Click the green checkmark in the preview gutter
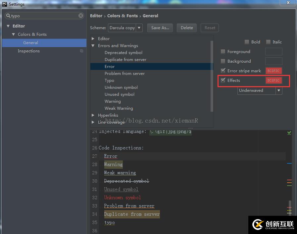Image resolution: width=297 pixels, height=234 pixels. (289, 133)
